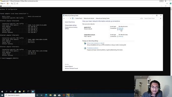Viewport: 172px width, 97px height.
Task: Click Set up a new connection or network
Action: click(x=96, y=43)
